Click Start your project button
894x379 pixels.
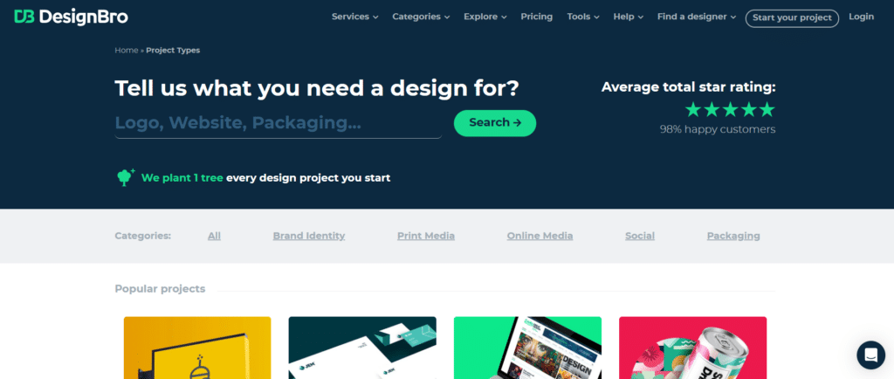(x=792, y=17)
